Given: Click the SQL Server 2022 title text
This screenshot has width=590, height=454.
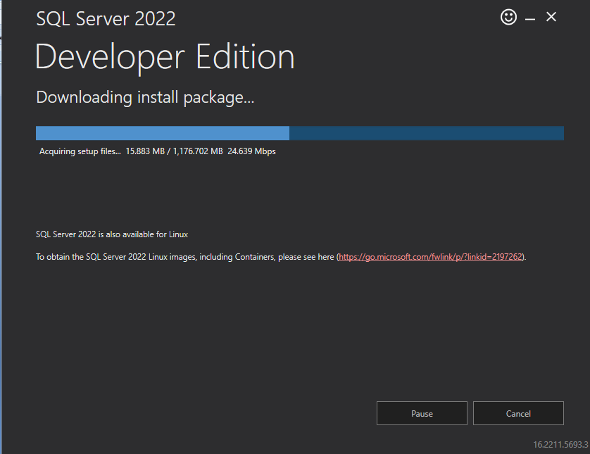Looking at the screenshot, I should 106,19.
